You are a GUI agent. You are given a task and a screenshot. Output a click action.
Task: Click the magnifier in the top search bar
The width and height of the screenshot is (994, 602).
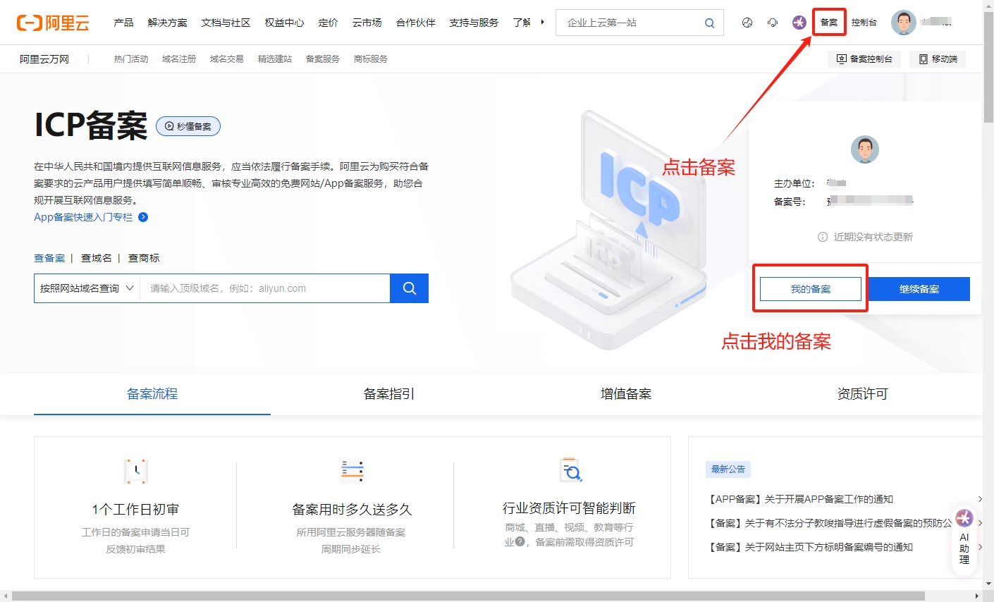pos(709,23)
